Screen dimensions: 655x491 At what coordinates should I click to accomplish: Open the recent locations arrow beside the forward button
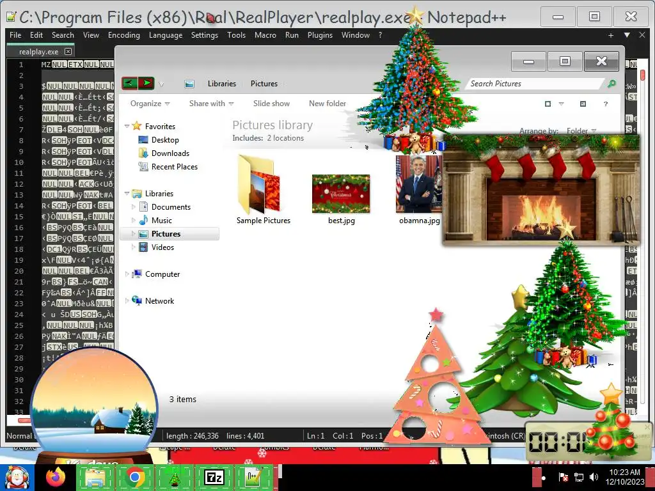[161, 84]
